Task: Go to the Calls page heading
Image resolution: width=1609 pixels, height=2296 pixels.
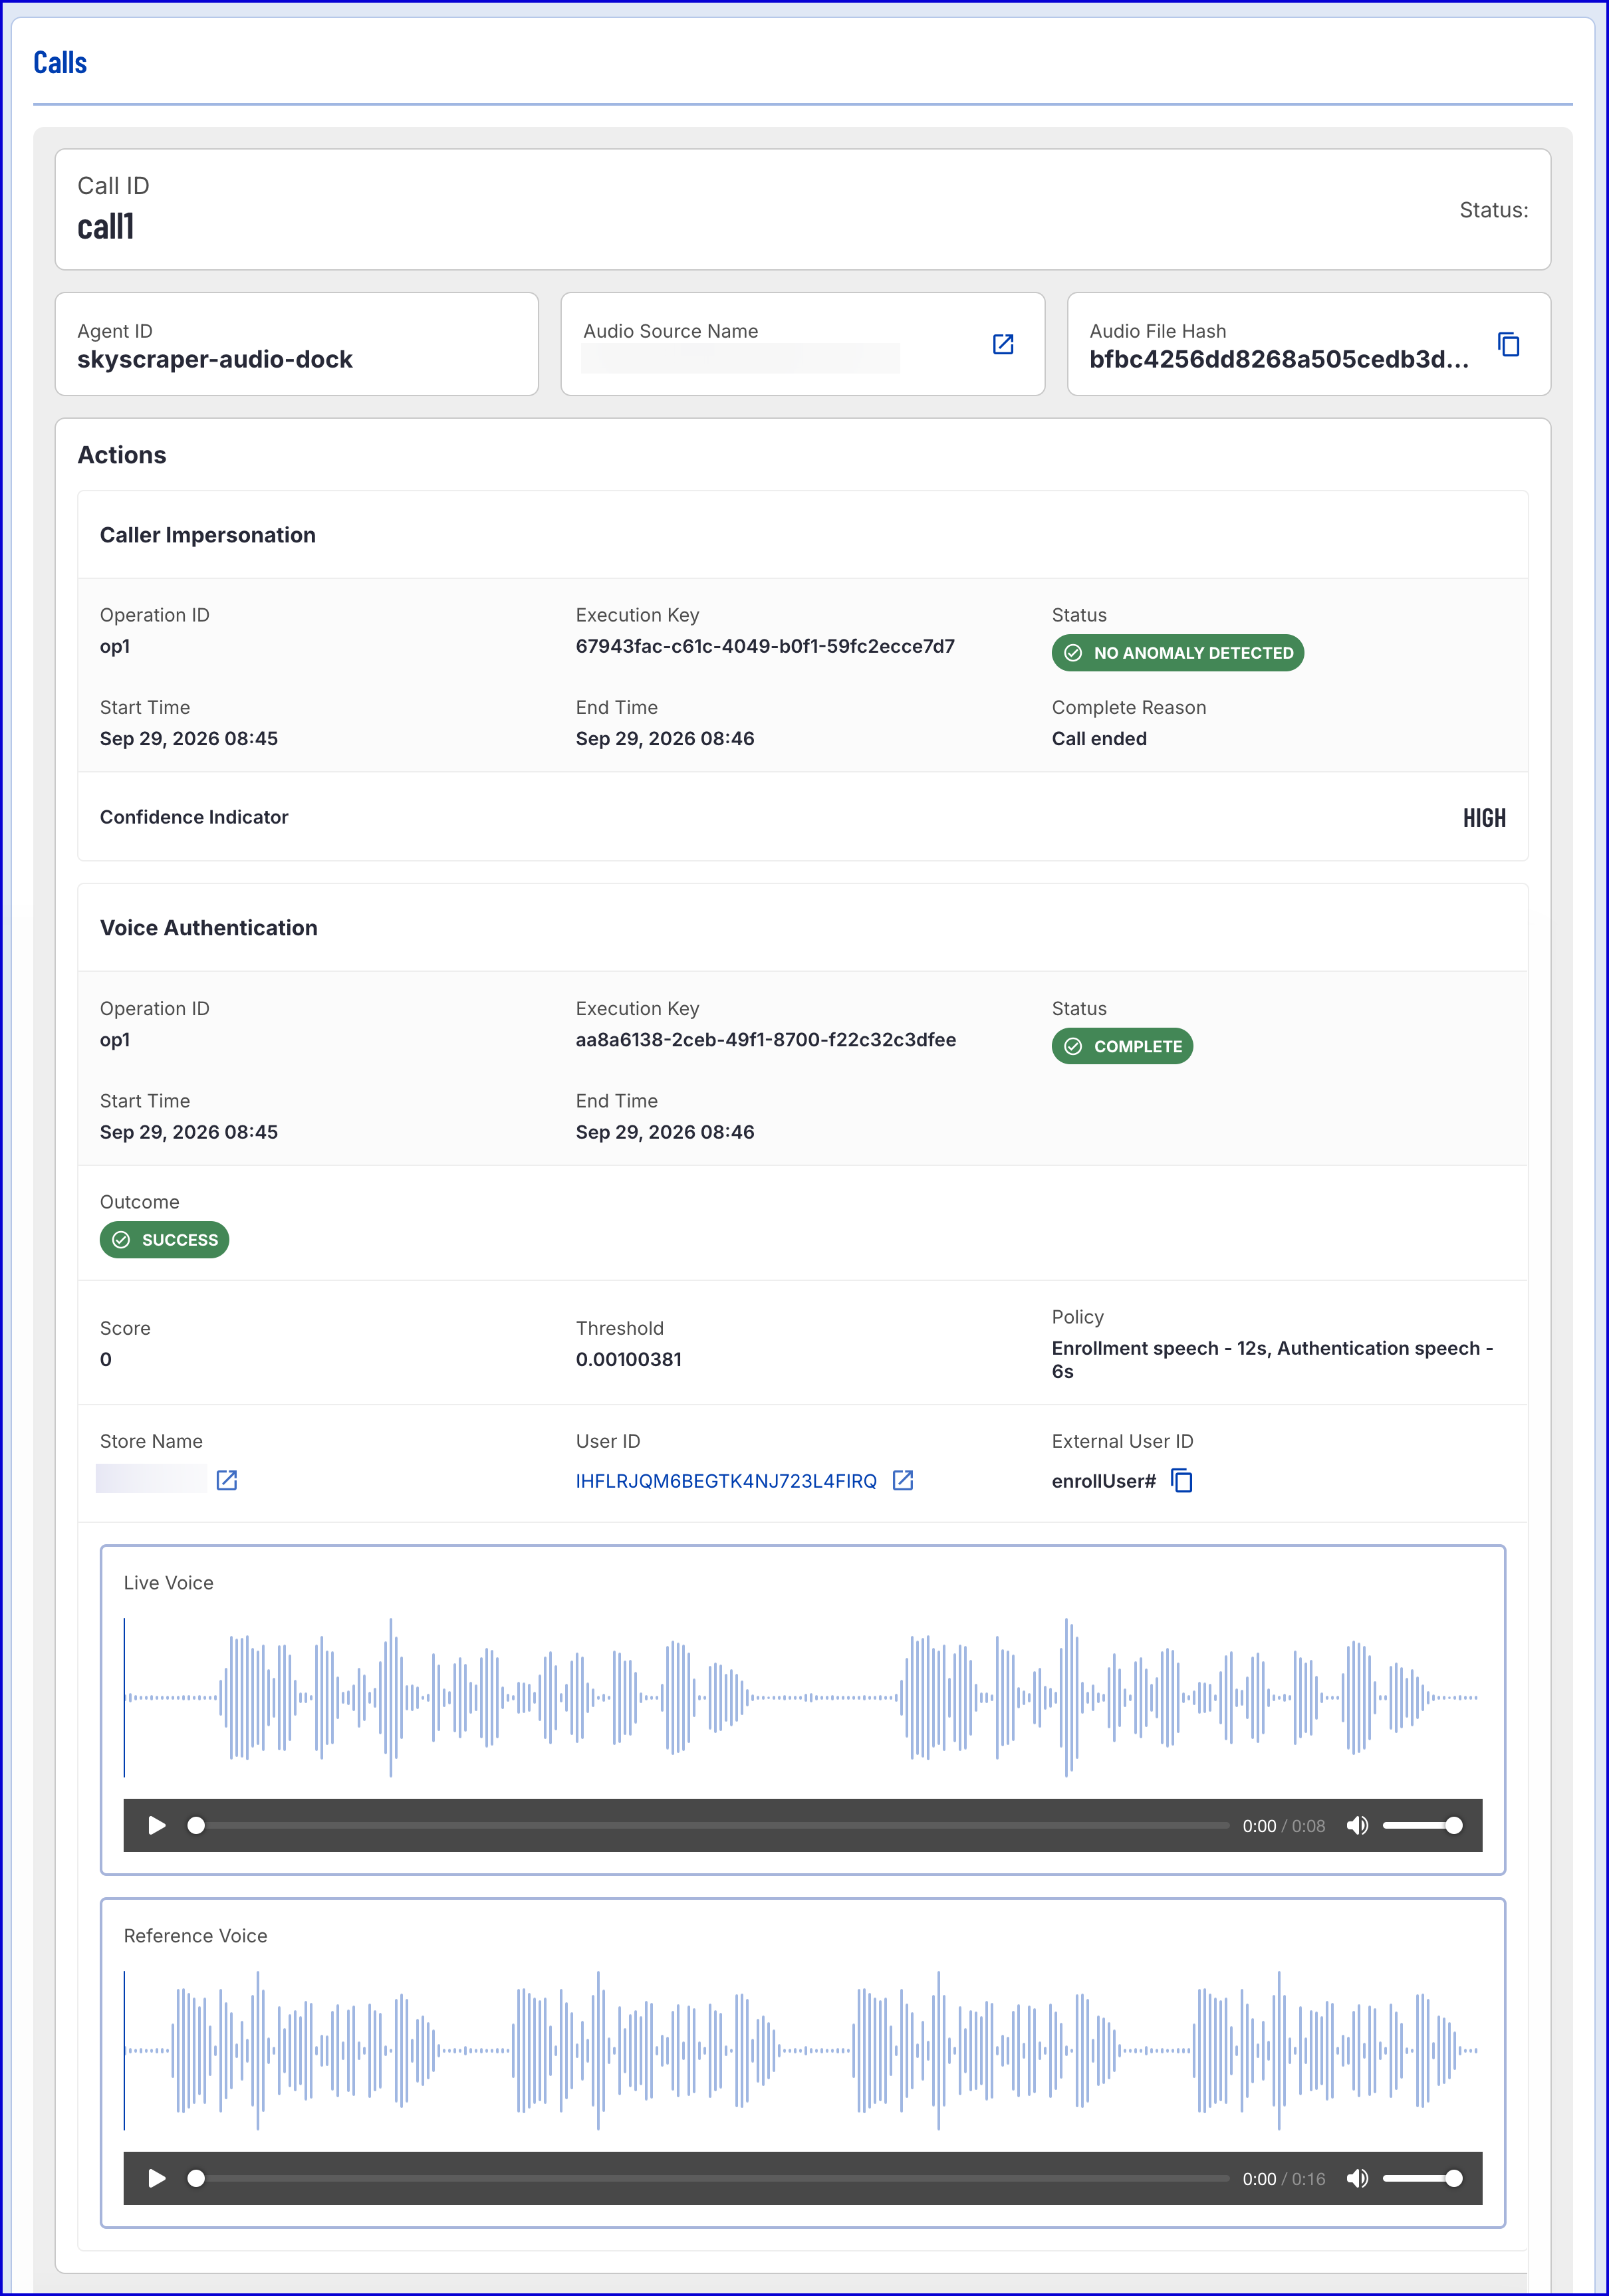Action: coord(60,63)
